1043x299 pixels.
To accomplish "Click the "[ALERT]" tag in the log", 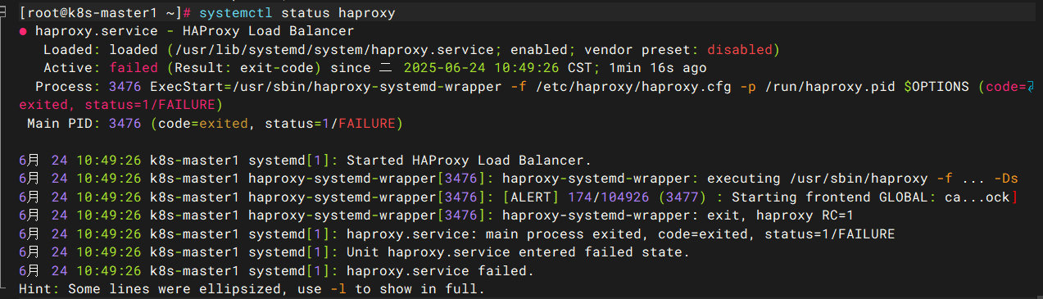I will click(x=530, y=197).
